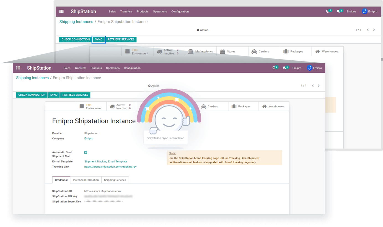Select the Credential tab
383x227 pixels.
61,180
